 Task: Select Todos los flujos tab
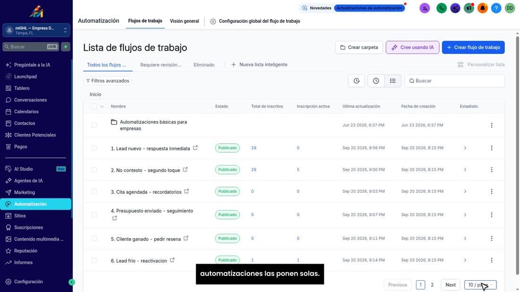106,65
